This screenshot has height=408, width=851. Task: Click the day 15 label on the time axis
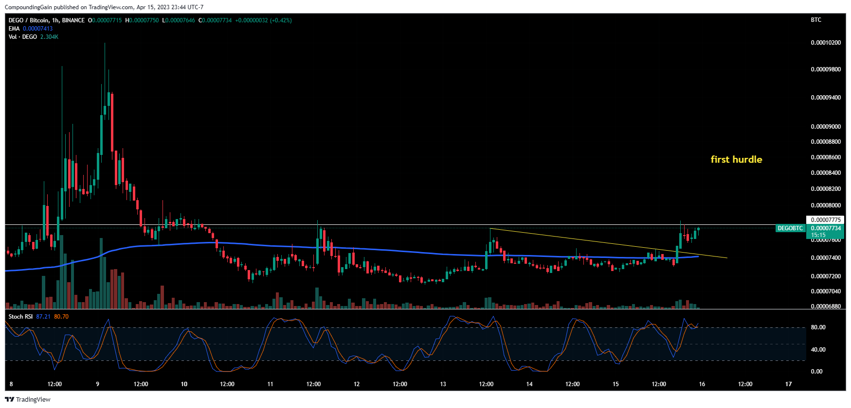pyautogui.click(x=616, y=384)
